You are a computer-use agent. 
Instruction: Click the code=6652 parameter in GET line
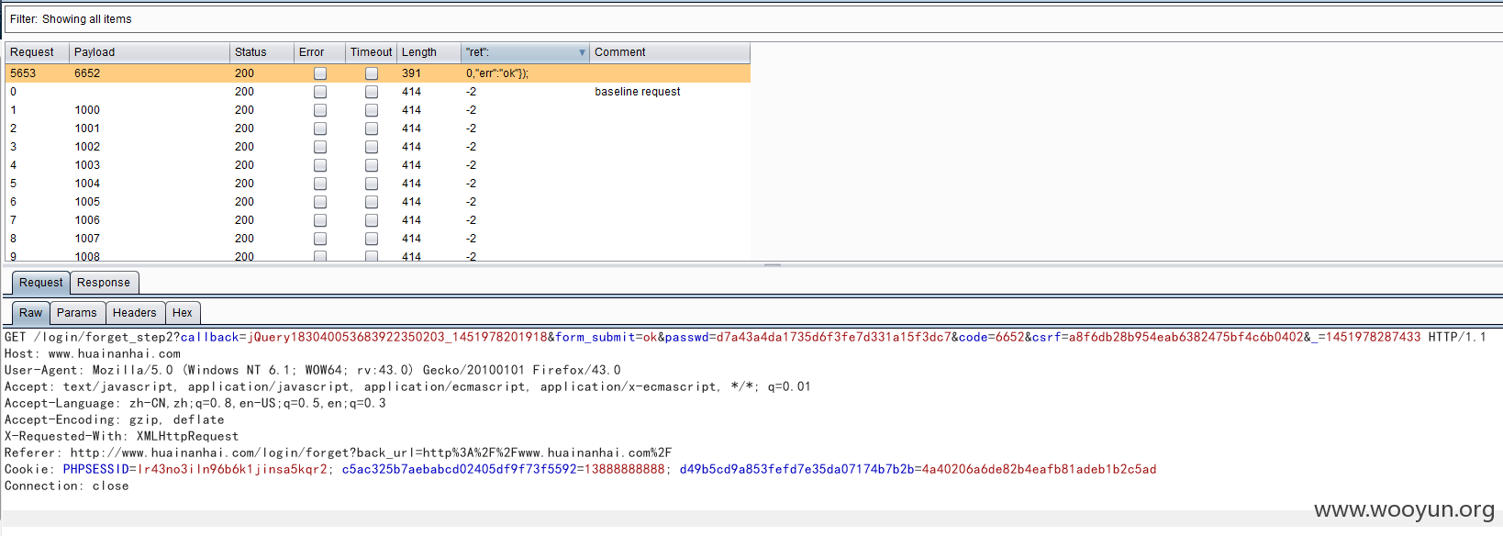[991, 337]
